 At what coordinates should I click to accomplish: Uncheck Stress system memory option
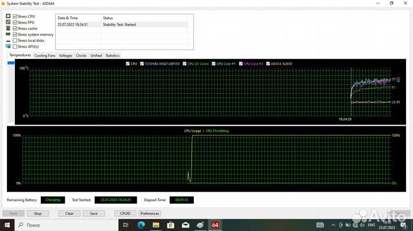15,34
